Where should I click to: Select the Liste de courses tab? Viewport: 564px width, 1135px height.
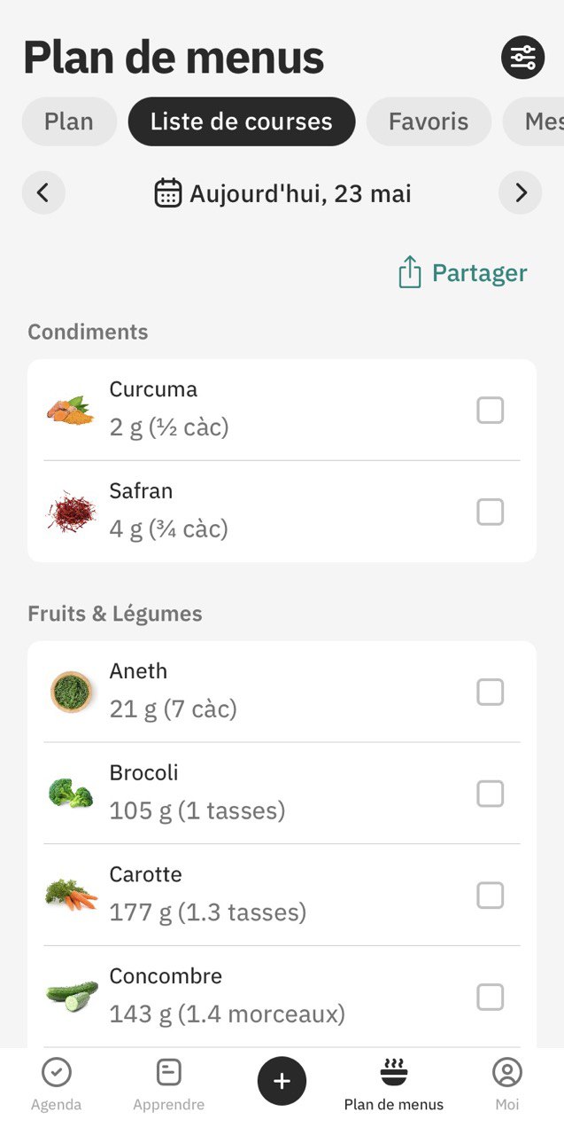242,121
